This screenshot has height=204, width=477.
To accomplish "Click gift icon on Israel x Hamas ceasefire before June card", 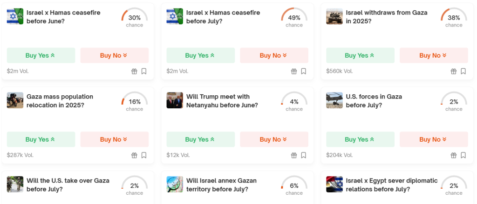I will (134, 72).
